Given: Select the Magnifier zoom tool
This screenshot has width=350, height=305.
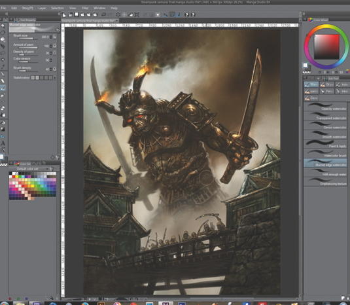Looking at the screenshot, I should coord(3,26).
